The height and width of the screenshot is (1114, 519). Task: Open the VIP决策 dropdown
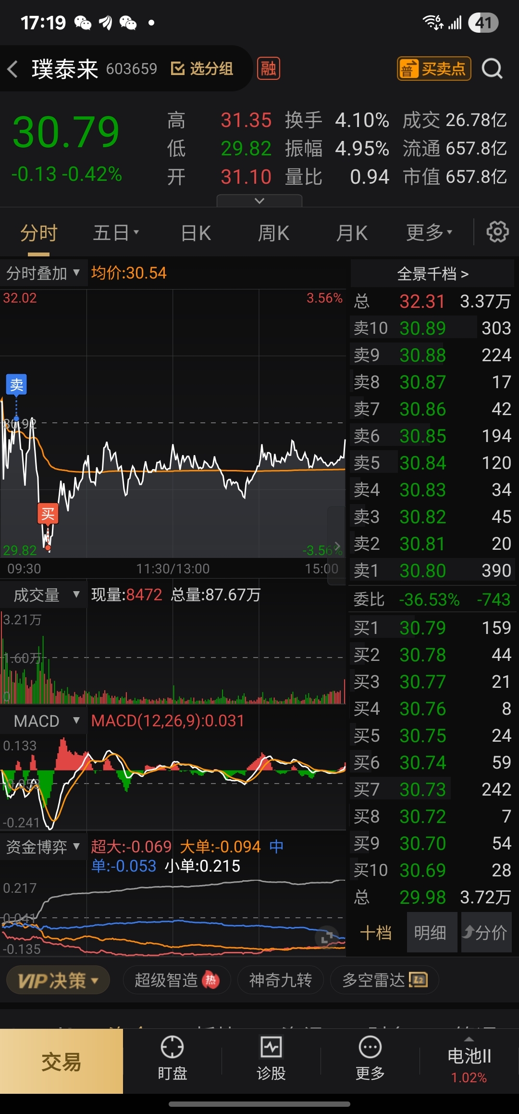coord(58,980)
